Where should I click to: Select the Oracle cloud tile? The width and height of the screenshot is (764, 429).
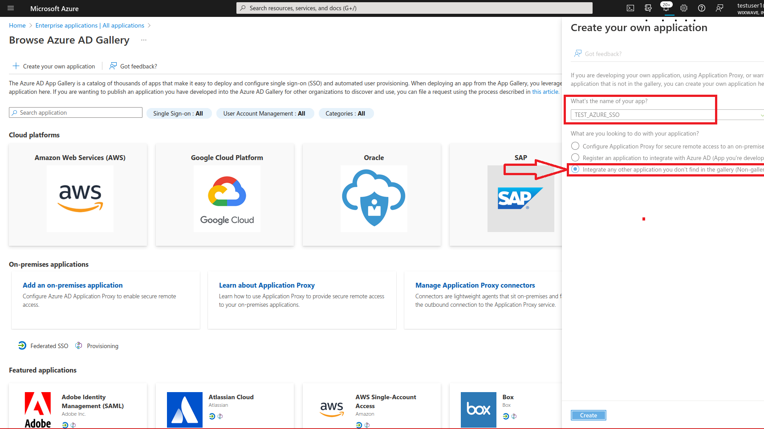coord(372,195)
